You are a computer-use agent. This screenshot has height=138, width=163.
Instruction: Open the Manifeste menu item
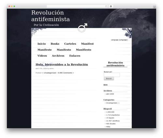tap(45, 50)
